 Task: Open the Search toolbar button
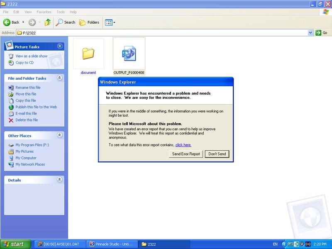pos(66,22)
